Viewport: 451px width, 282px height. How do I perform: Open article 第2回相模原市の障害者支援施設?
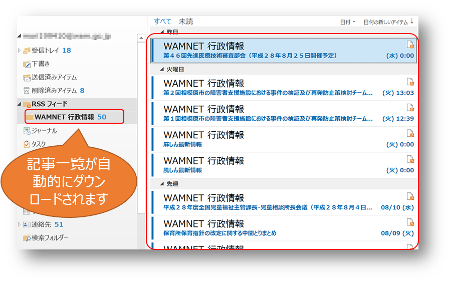[x=284, y=88]
